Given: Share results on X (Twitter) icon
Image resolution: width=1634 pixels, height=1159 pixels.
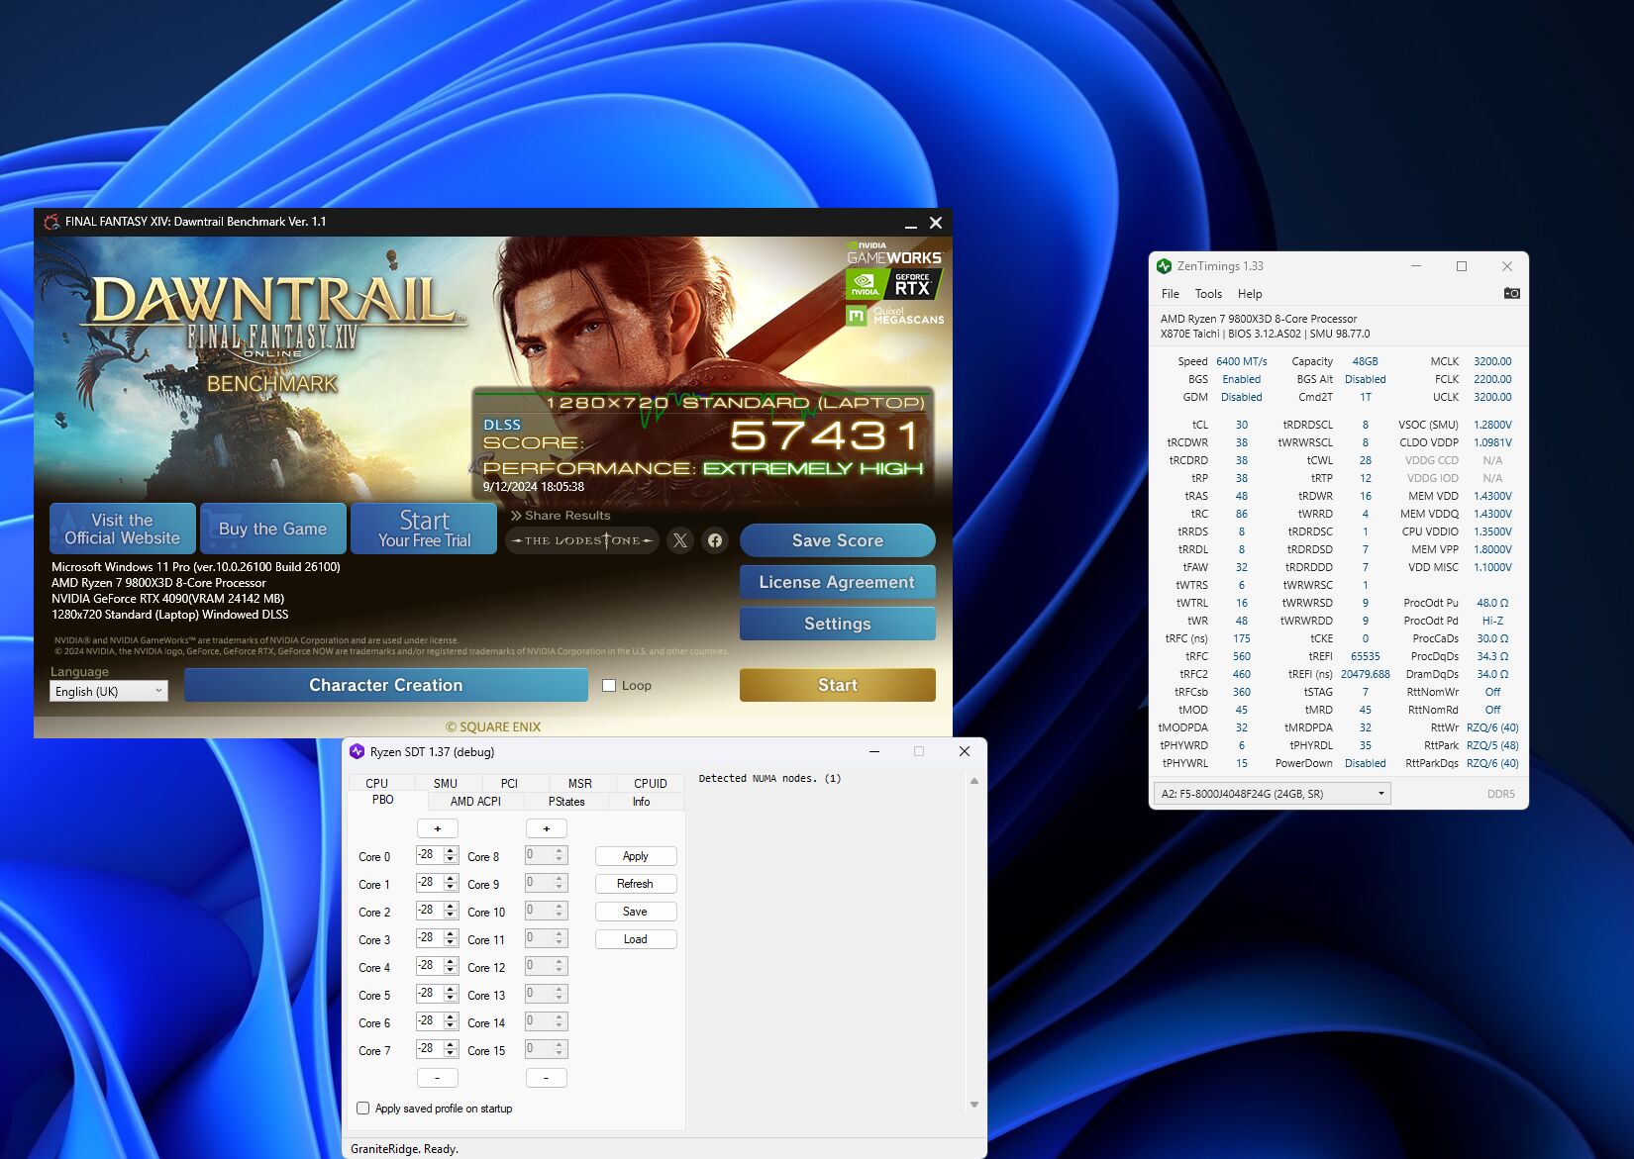Looking at the screenshot, I should coord(679,540).
